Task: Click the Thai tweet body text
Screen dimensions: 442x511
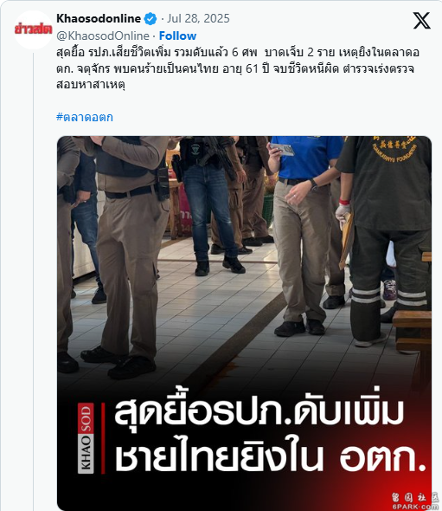Action: pyautogui.click(x=237, y=68)
